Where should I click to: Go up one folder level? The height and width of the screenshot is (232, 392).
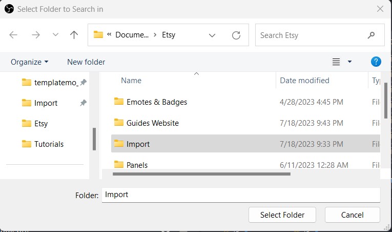coord(74,35)
